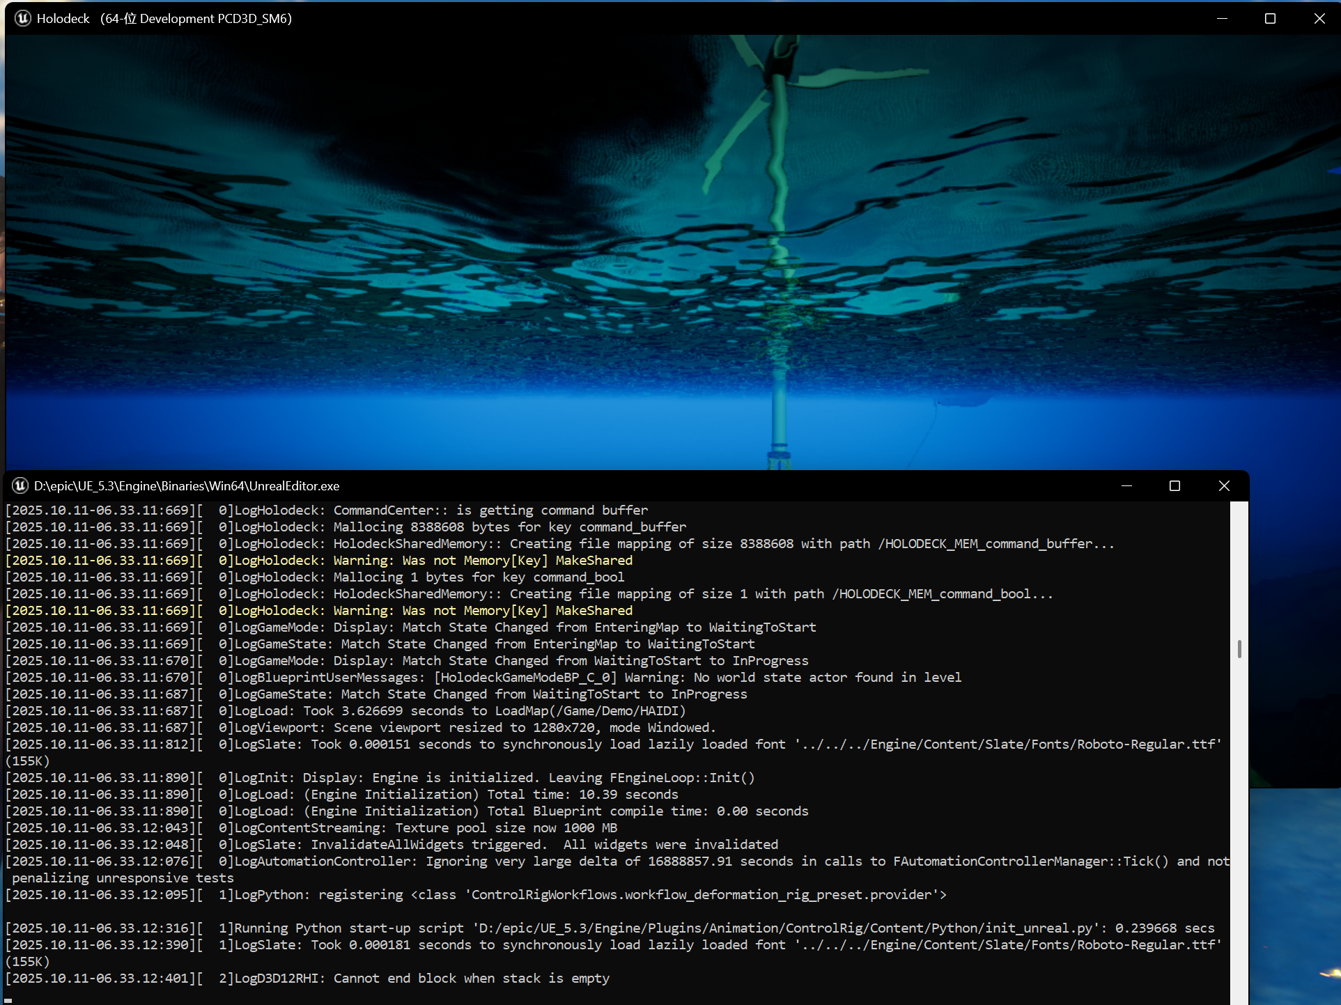Image resolution: width=1341 pixels, height=1005 pixels.
Task: Click the console's vertical scrollbar thumb
Action: click(x=1239, y=649)
